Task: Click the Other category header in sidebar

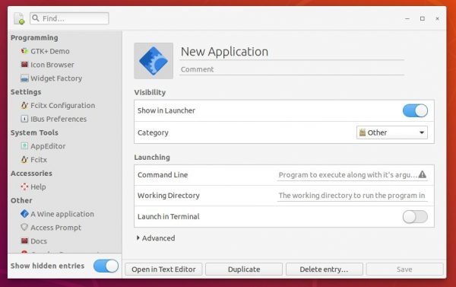Action: (21, 201)
